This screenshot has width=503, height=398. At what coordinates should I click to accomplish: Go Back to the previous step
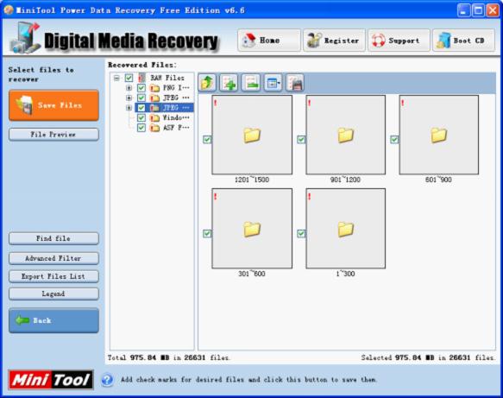click(x=53, y=320)
